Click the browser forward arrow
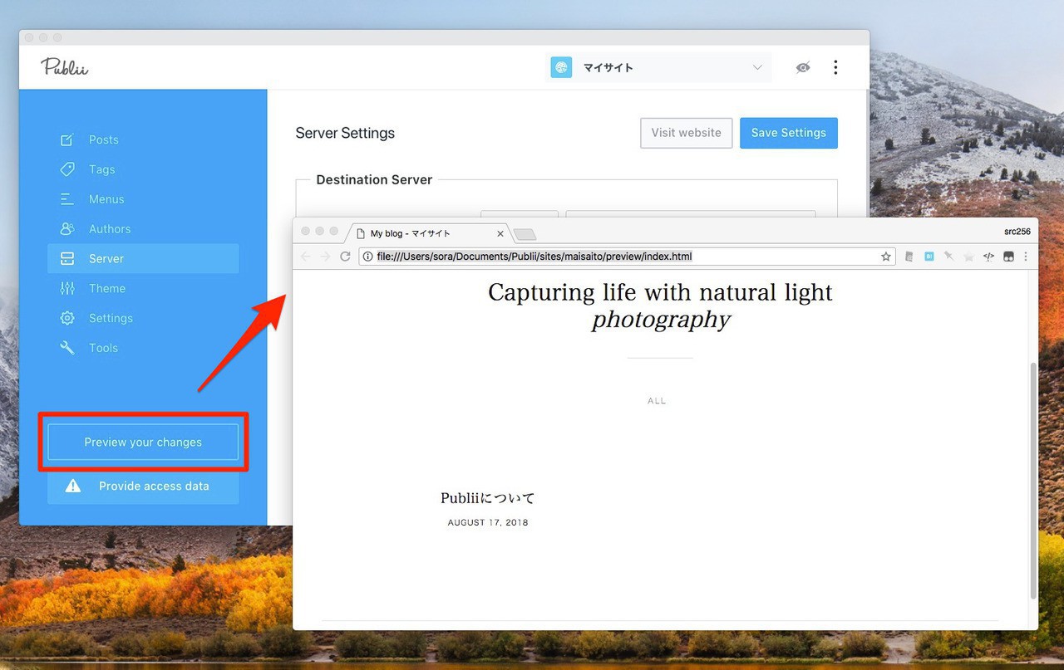 point(326,257)
